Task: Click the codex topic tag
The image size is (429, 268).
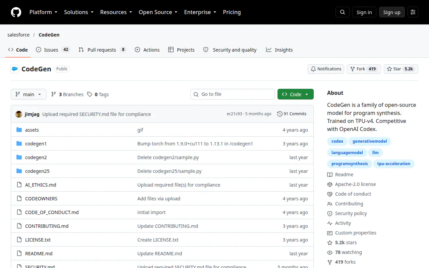Action: (x=337, y=141)
